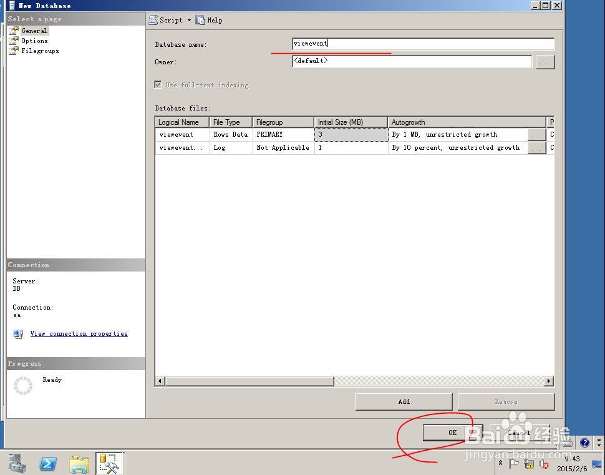Click SQL Server Management Studio taskbar icon
Image resolution: width=605 pixels, height=475 pixels.
109,463
